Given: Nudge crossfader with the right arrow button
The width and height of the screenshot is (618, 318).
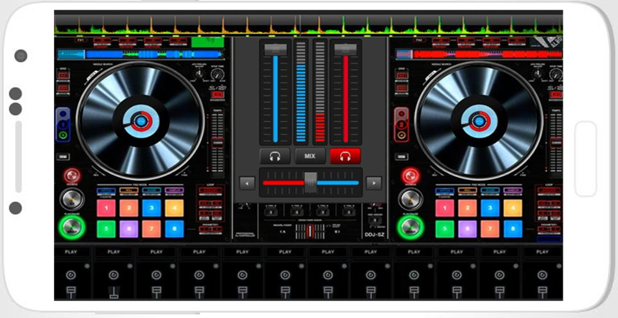Looking at the screenshot, I should click(x=373, y=183).
